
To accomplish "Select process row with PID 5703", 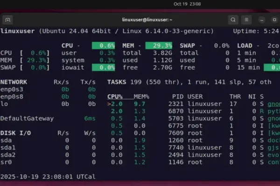I will 194,119.
